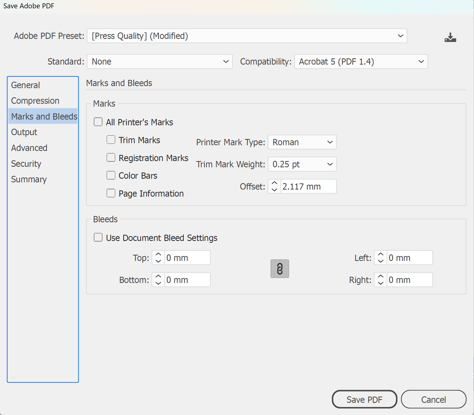
Task: Open the Adobe PDF Preset dropdown
Action: (247, 36)
